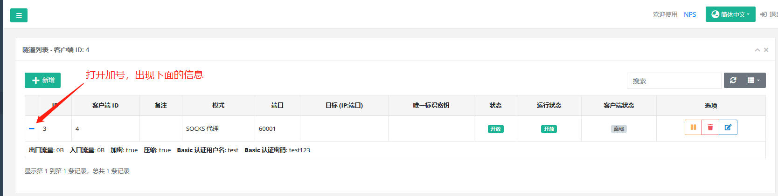Click the 客户端 ID column header

(x=105, y=106)
